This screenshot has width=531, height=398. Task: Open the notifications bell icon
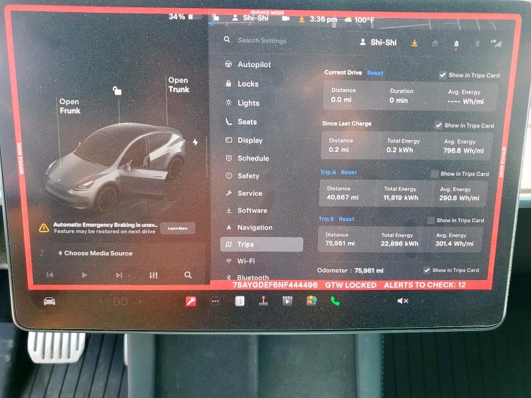coord(456,44)
